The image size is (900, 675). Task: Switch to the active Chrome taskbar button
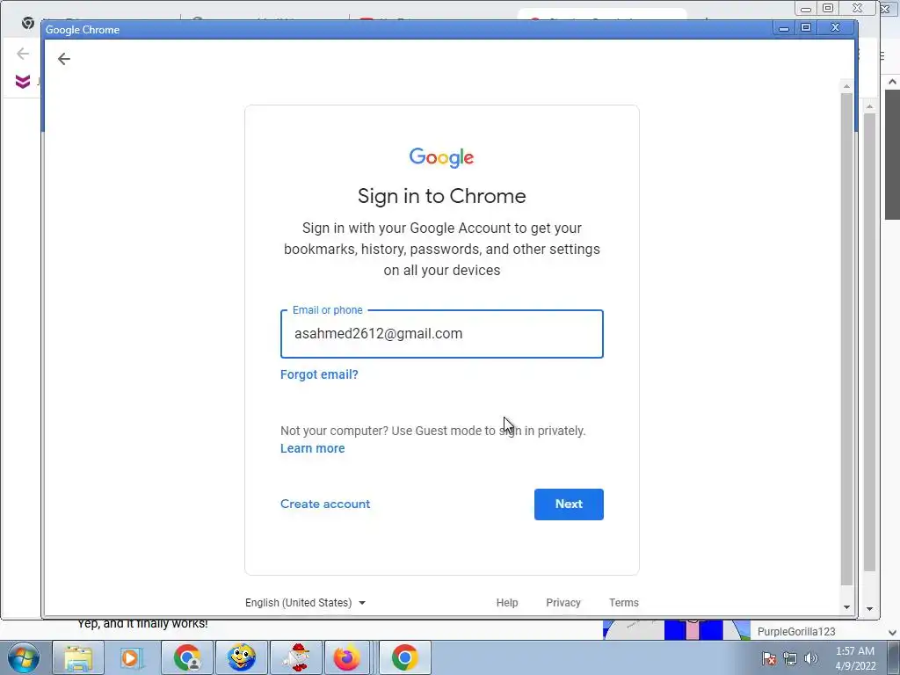coord(404,657)
